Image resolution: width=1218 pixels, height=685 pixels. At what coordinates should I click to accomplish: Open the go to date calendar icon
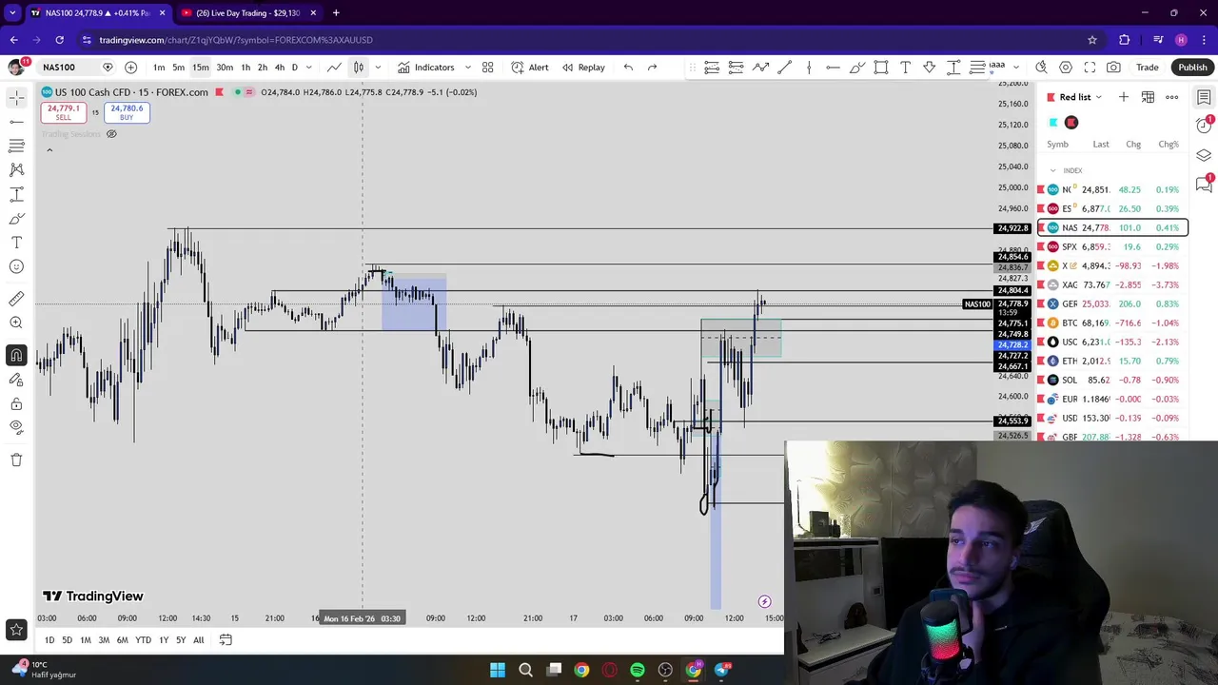[x=226, y=640]
